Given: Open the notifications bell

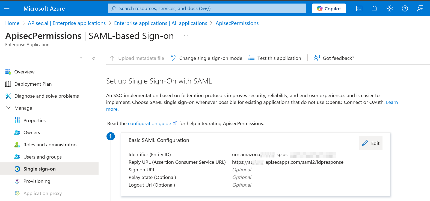Looking at the screenshot, I should [375, 9].
